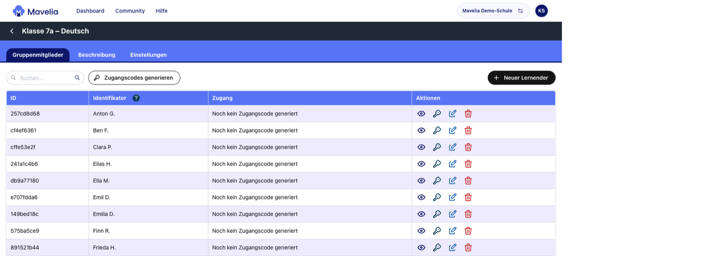The width and height of the screenshot is (716, 256).
Task: Select ID cell cffe53e2f
Action: [47, 147]
